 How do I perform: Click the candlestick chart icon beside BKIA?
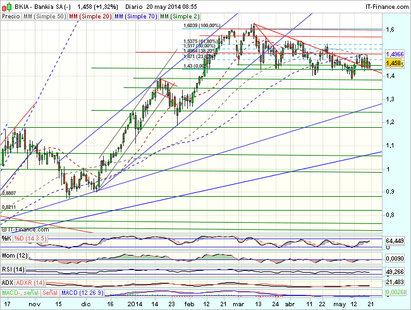(x=5, y=6)
